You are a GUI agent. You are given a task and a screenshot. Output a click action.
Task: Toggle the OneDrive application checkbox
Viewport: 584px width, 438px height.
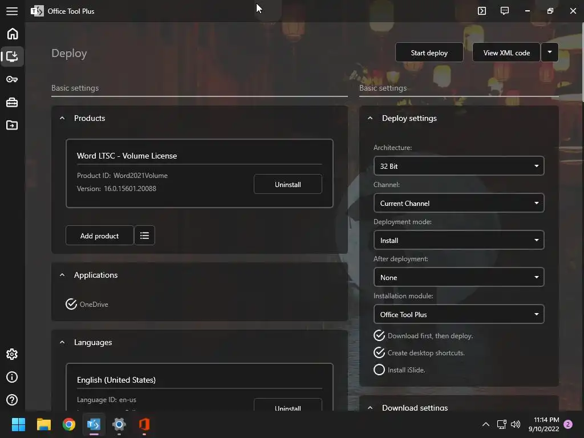pos(87,305)
